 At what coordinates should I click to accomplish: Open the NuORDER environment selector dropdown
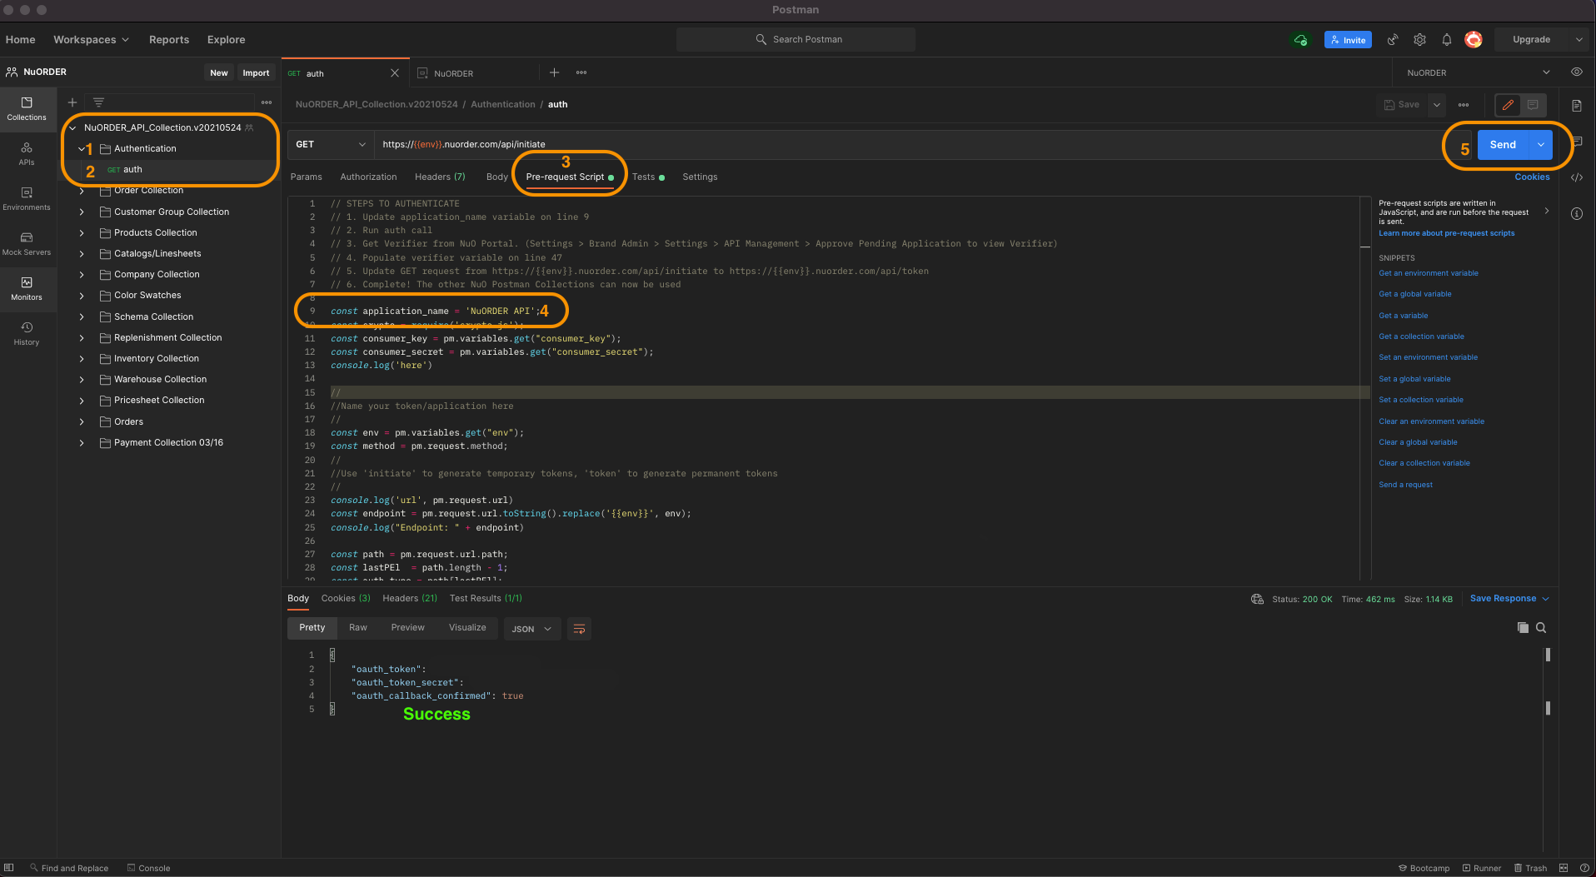pos(1476,72)
